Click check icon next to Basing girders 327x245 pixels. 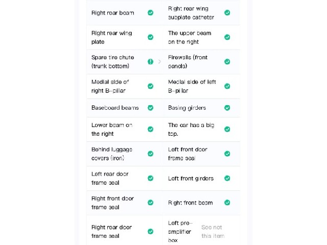pos(227,108)
